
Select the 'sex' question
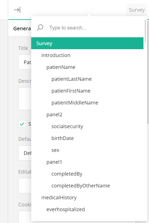pos(55,150)
